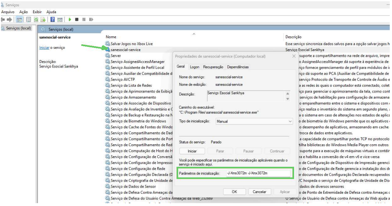Screen dimensions: 392x206
Task: Click gear icon of Salvar Jogos no Xbox Live
Action: coord(108,43)
